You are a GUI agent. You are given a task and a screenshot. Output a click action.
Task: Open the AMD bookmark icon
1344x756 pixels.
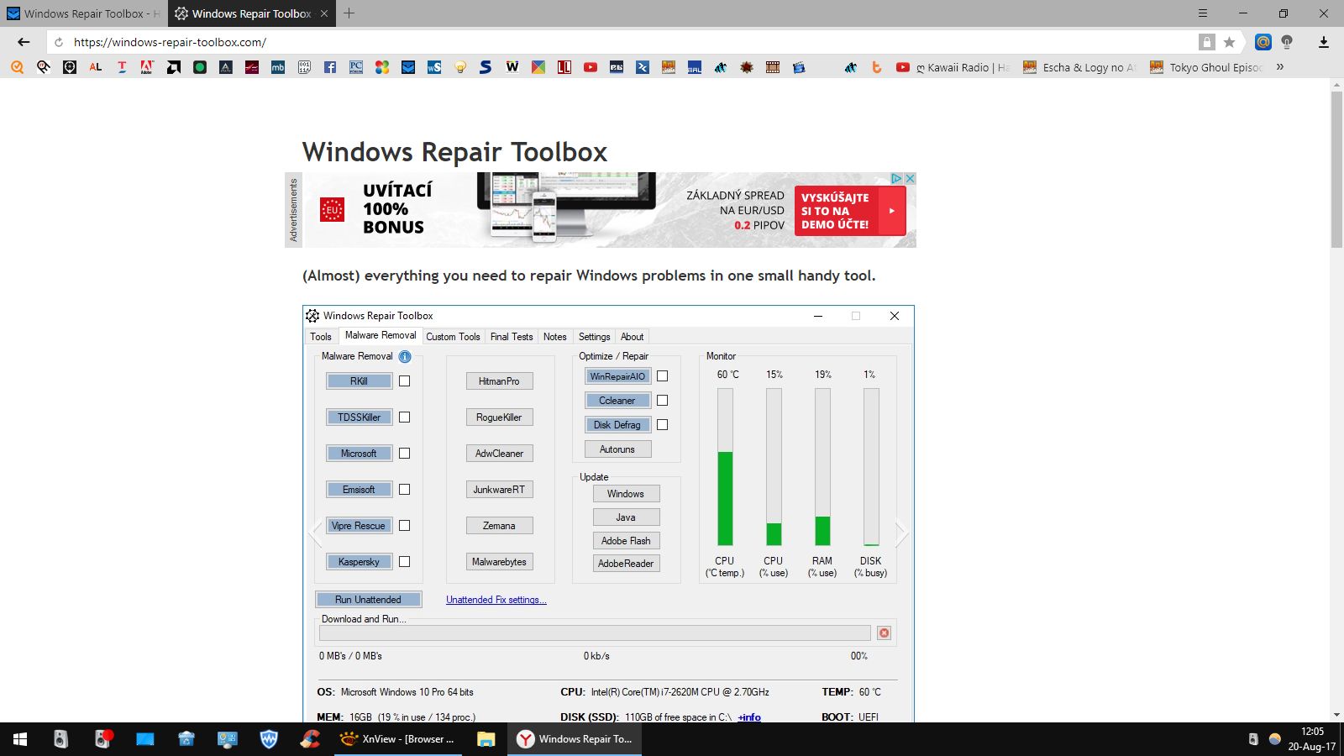174,67
